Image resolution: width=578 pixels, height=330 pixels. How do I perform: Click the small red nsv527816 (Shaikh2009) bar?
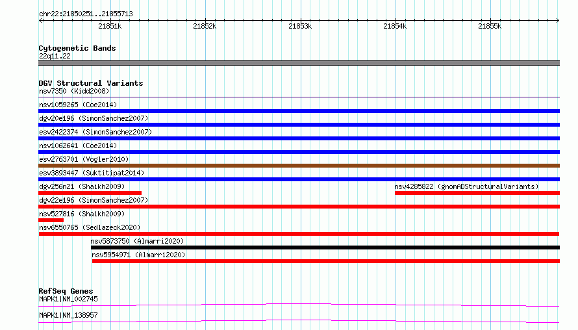[51, 220]
